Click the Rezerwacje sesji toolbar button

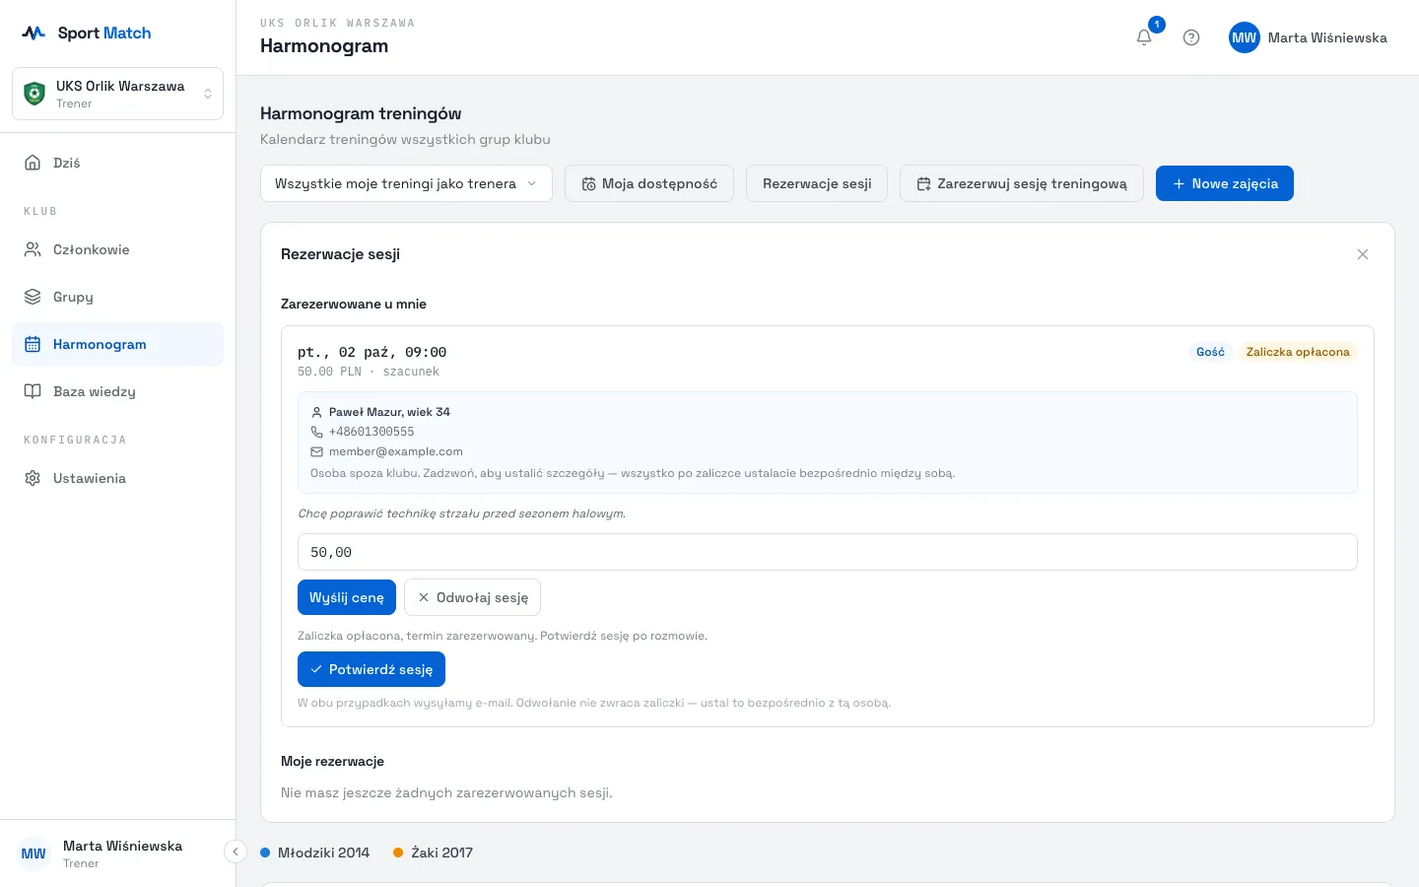coord(817,183)
